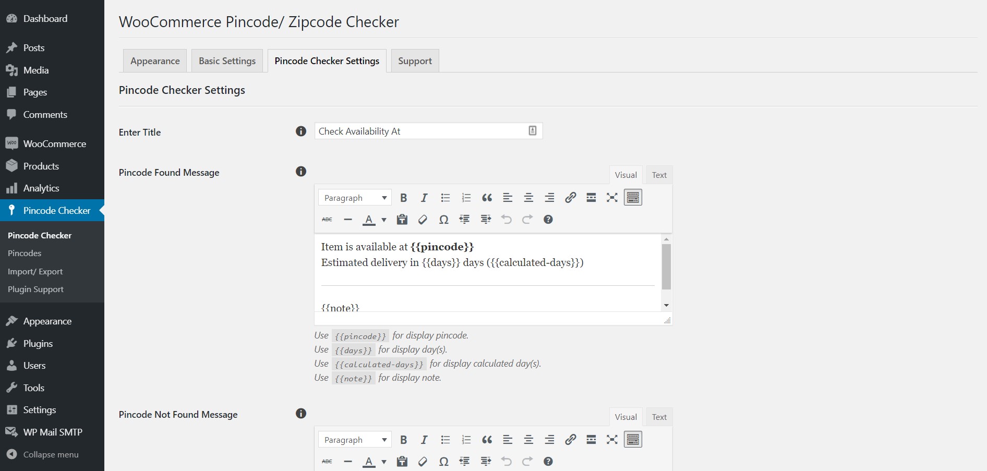987x471 pixels.
Task: Insert a blockquote in the editor
Action: (487, 197)
